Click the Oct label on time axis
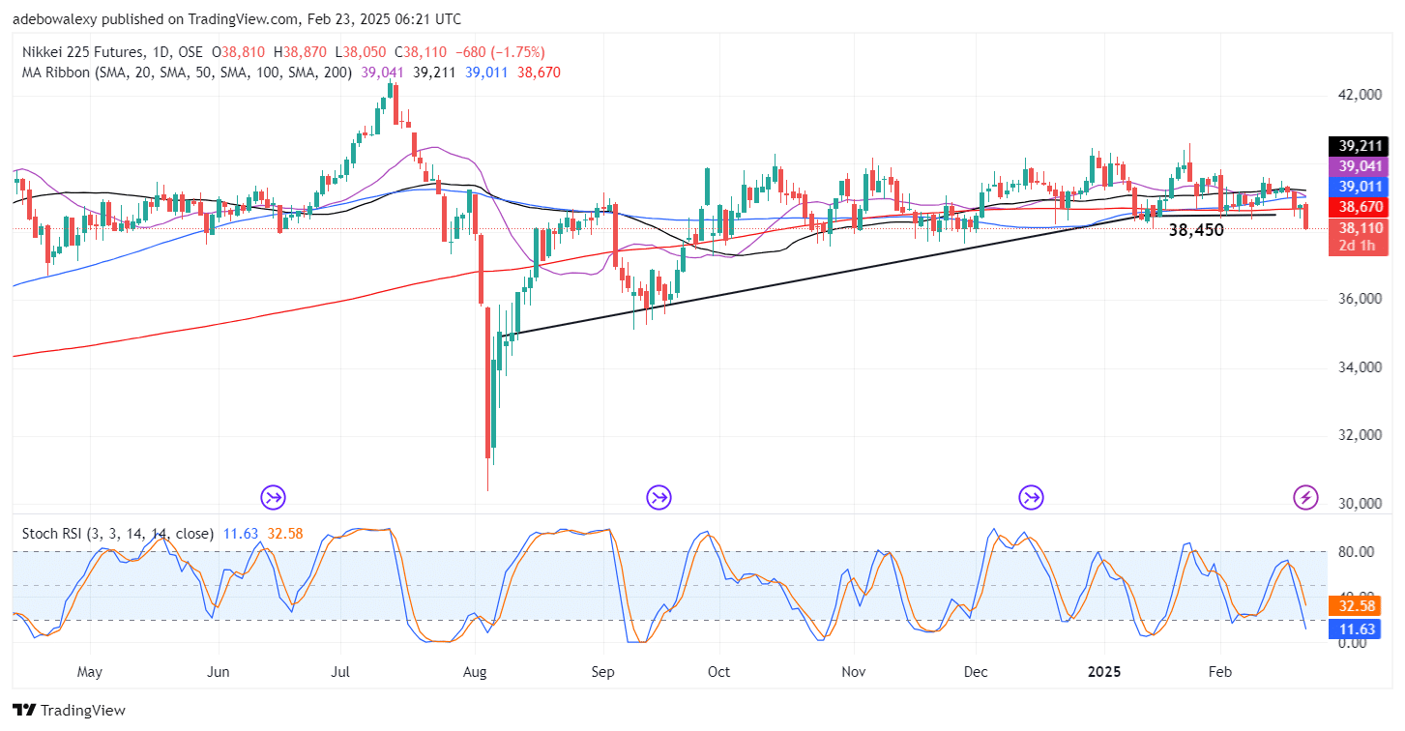Viewport: 1405px width, 731px height. pos(718,671)
